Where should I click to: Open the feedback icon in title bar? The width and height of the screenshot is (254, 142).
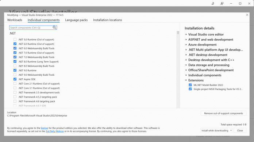tap(222, 3)
